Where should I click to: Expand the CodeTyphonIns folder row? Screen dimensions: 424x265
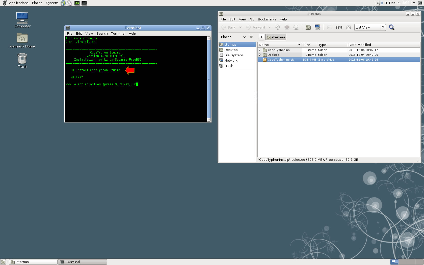point(260,50)
